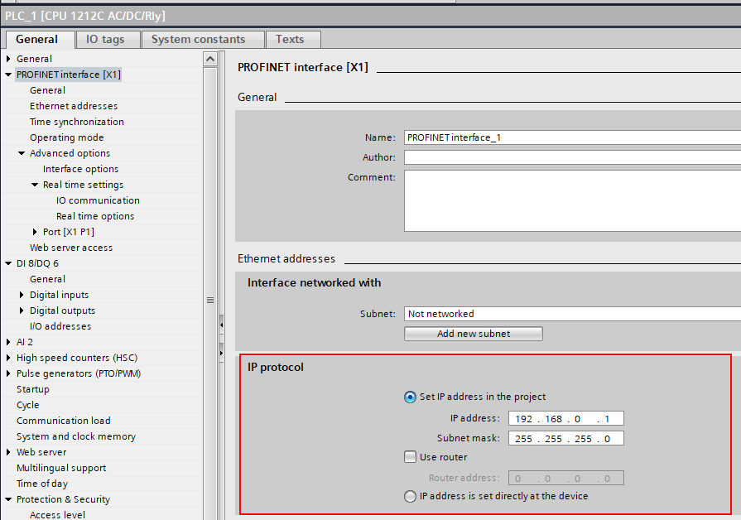The height and width of the screenshot is (520, 741).
Task: Select PROFINET interface [X1] in tree
Action: click(69, 75)
